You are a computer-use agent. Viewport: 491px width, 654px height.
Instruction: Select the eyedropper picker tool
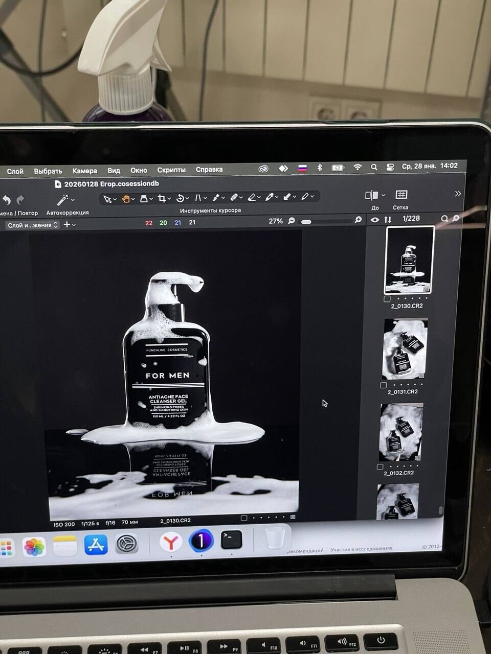[269, 197]
